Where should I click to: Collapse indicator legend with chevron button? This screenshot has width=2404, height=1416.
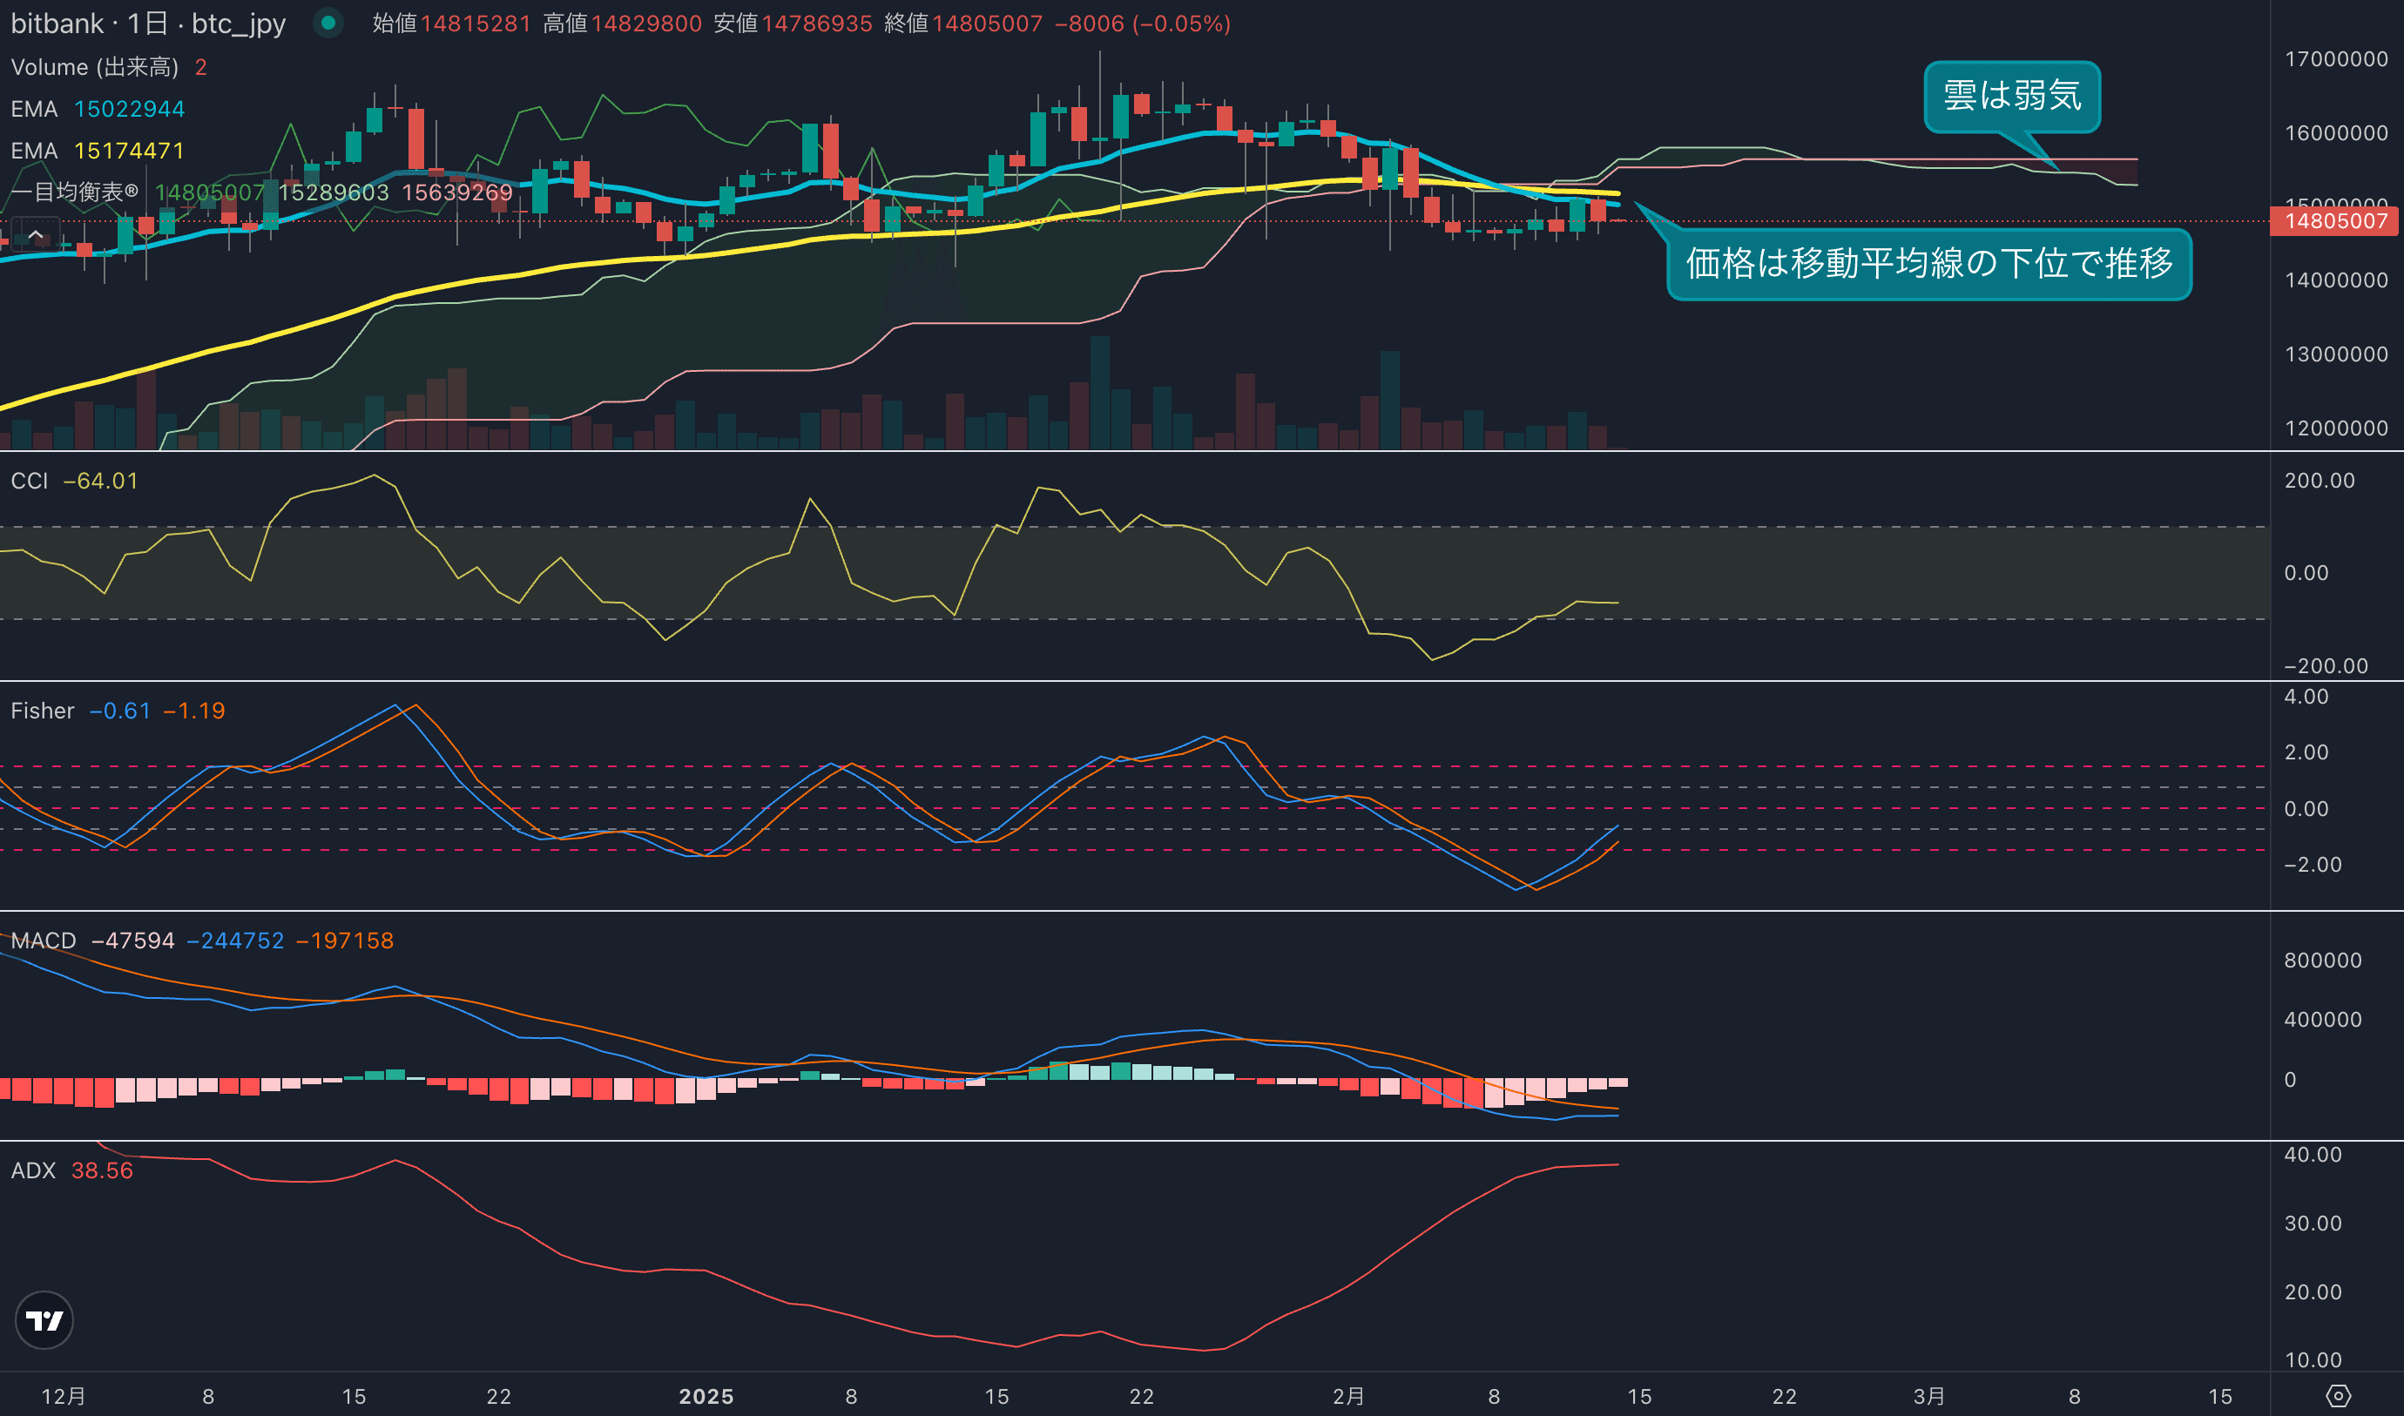[36, 235]
